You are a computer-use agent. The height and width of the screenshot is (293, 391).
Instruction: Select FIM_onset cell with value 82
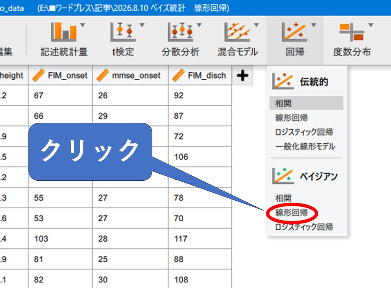tap(60, 280)
